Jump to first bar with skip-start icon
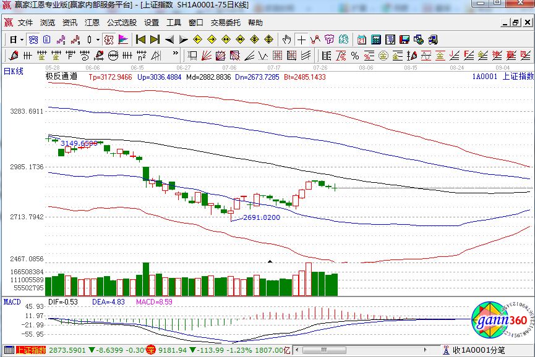This screenshot has width=535, height=357. (140, 40)
